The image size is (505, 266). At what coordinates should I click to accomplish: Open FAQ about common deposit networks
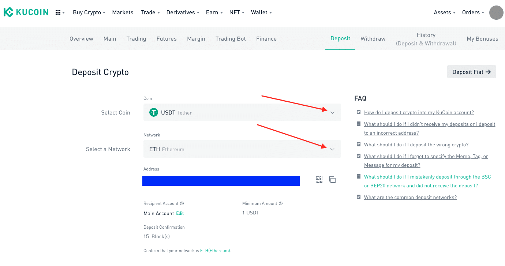(410, 198)
